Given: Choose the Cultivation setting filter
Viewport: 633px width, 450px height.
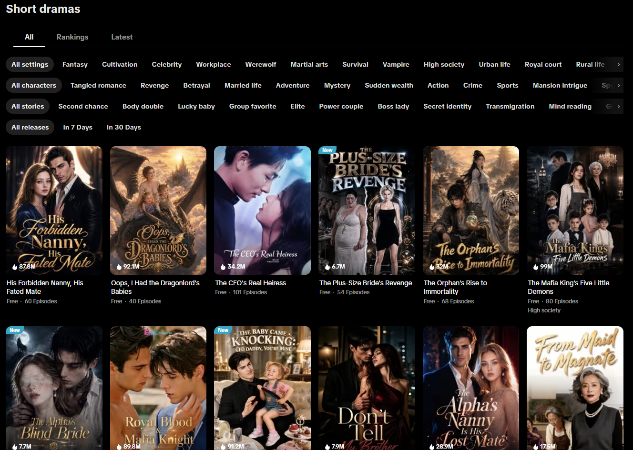Looking at the screenshot, I should [120, 64].
